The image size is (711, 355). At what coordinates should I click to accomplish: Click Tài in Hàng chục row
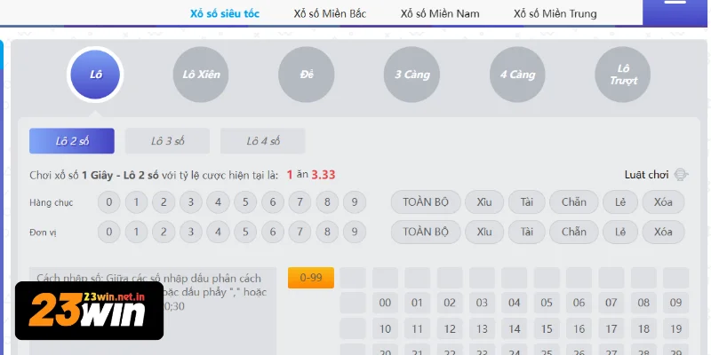click(526, 202)
